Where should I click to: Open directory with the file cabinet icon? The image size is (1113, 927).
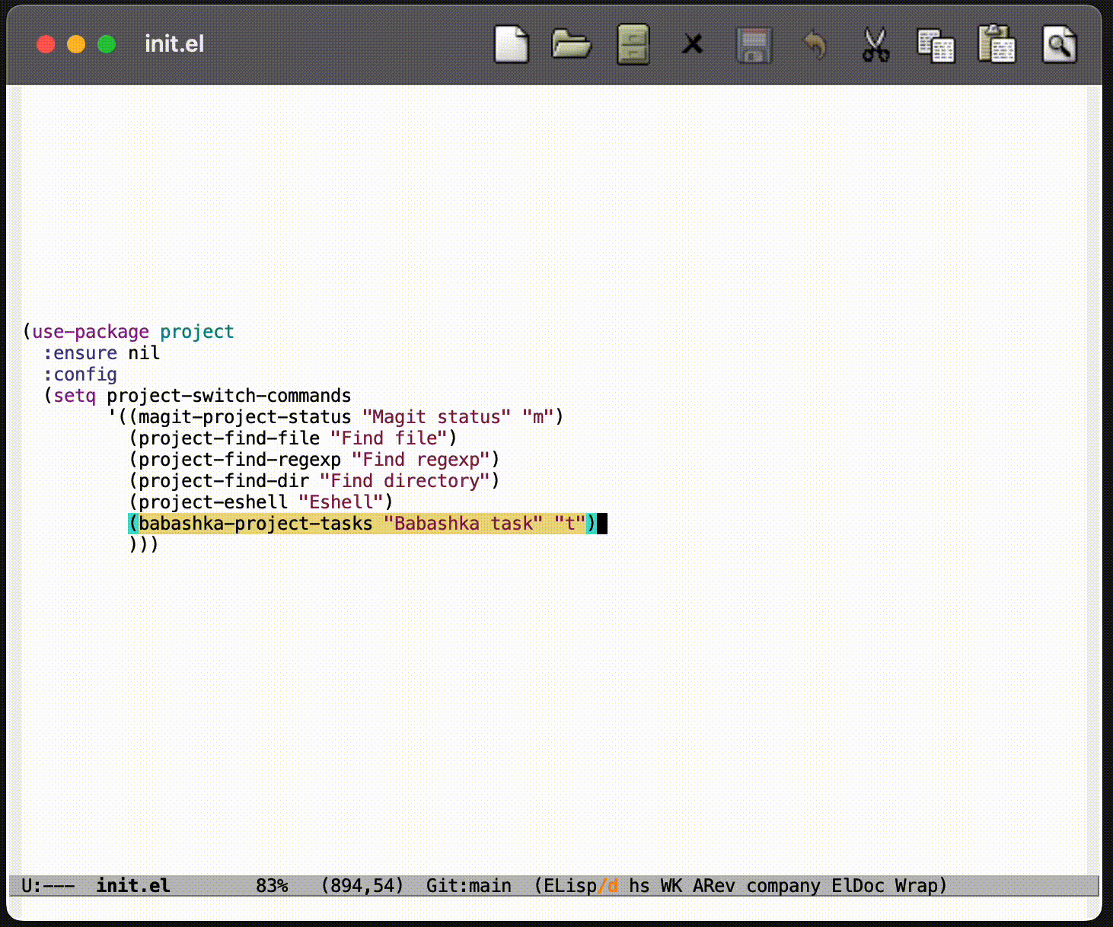[x=633, y=44]
